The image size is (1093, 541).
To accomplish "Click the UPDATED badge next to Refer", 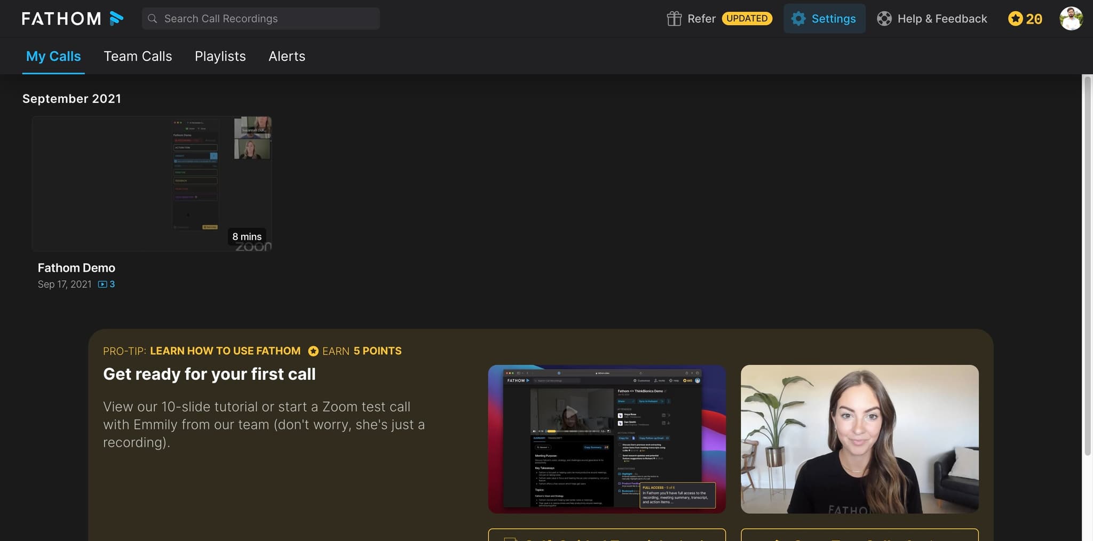I will [x=747, y=19].
